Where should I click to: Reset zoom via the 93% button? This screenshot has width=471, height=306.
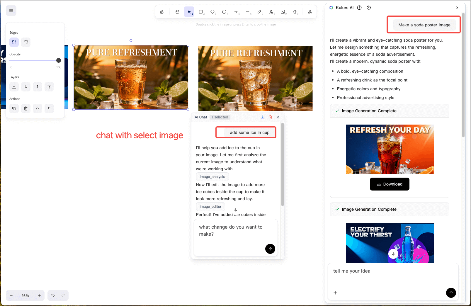click(25, 295)
